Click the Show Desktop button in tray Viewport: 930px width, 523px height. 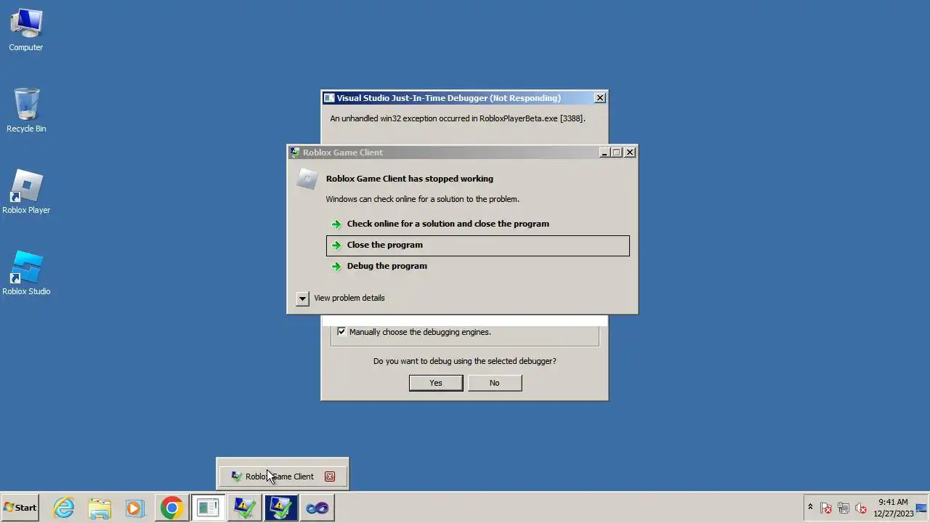(923, 508)
